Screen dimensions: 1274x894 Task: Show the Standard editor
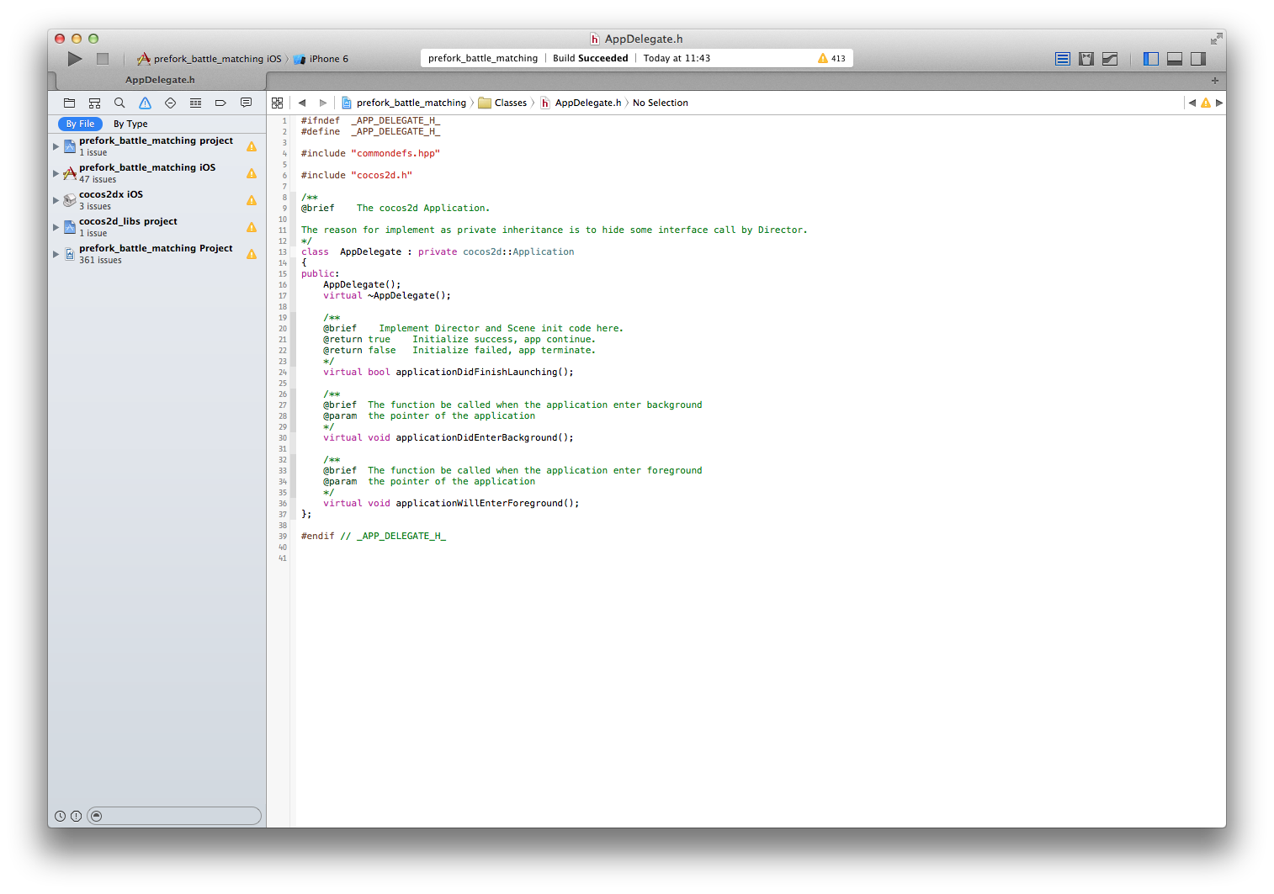[x=1063, y=59]
